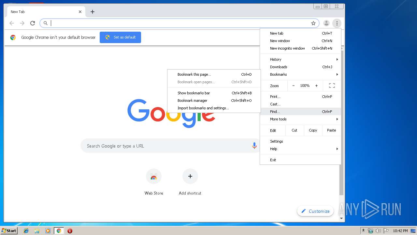This screenshot has width=417, height=235.
Task: Open Downloads from menu
Action: coord(300,67)
